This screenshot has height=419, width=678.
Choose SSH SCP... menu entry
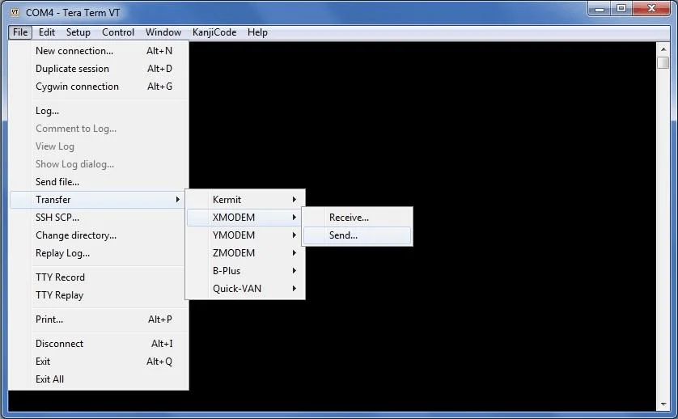click(99, 218)
